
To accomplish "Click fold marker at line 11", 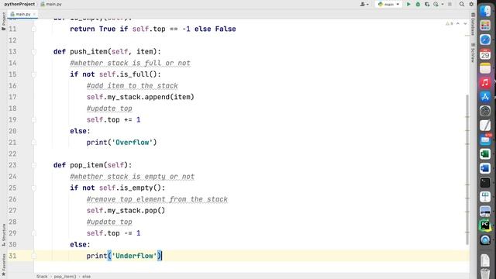I will pyautogui.click(x=34, y=29).
